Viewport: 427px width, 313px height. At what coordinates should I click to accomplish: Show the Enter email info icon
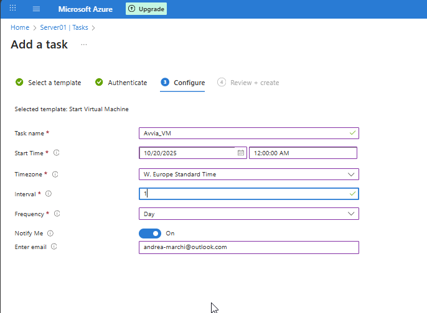pyautogui.click(x=54, y=247)
